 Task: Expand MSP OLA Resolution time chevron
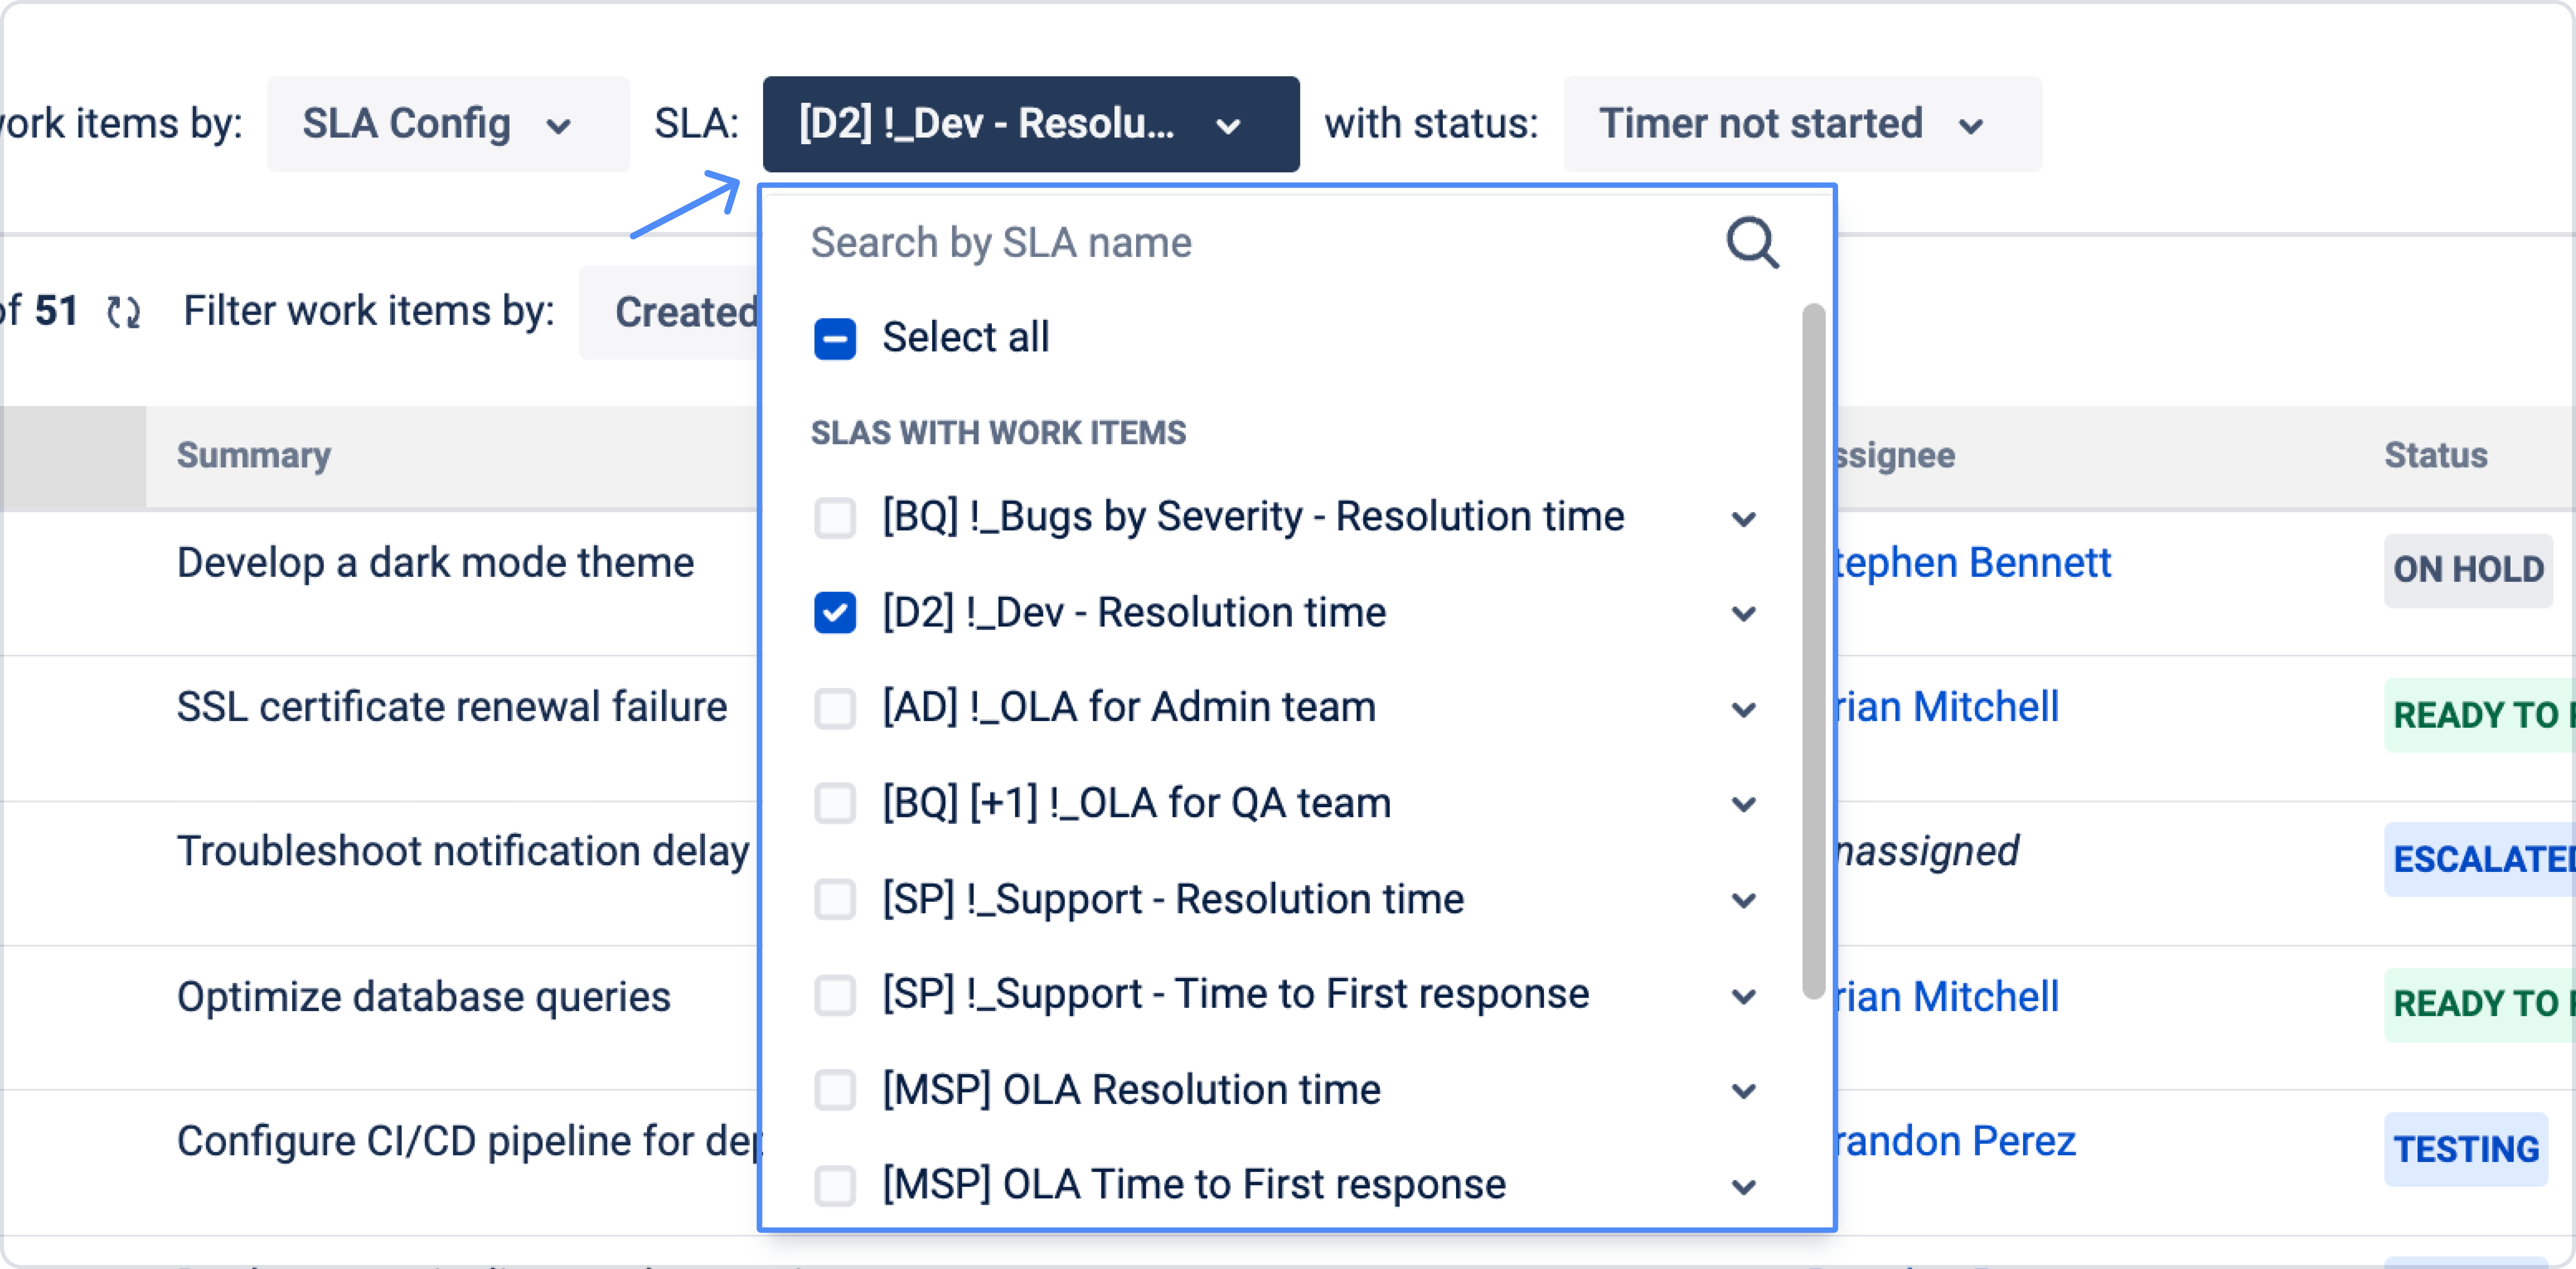(1743, 1091)
